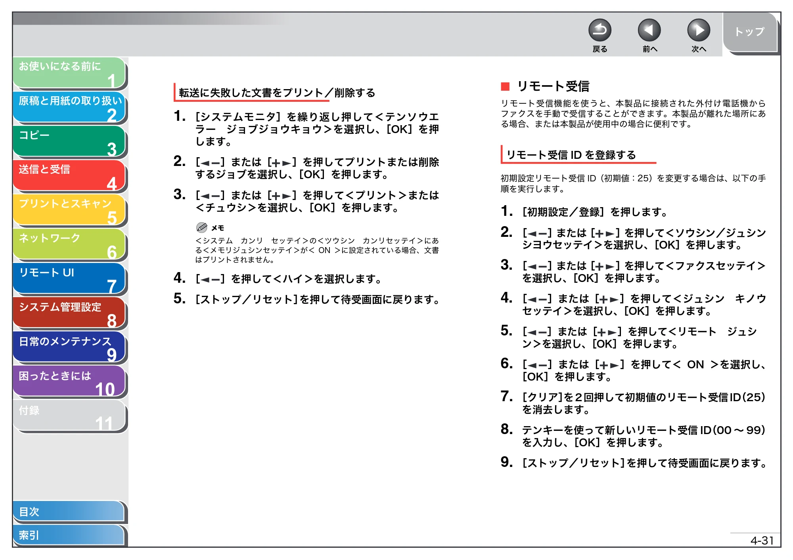Open chapter 6 ネットワーク tab
The width and height of the screenshot is (793, 560).
point(70,244)
